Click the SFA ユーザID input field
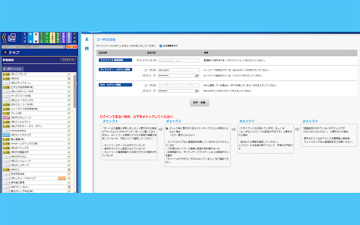 point(179,85)
